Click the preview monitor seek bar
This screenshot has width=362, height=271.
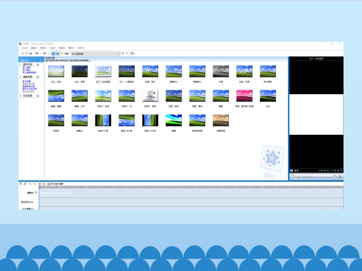(x=316, y=174)
